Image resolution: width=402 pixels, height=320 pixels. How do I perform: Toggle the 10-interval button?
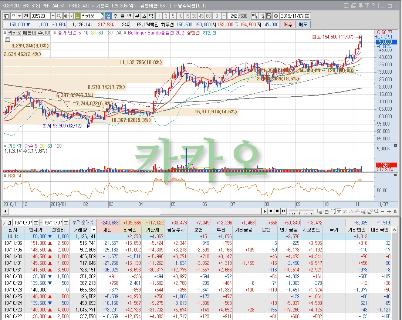click(180, 16)
